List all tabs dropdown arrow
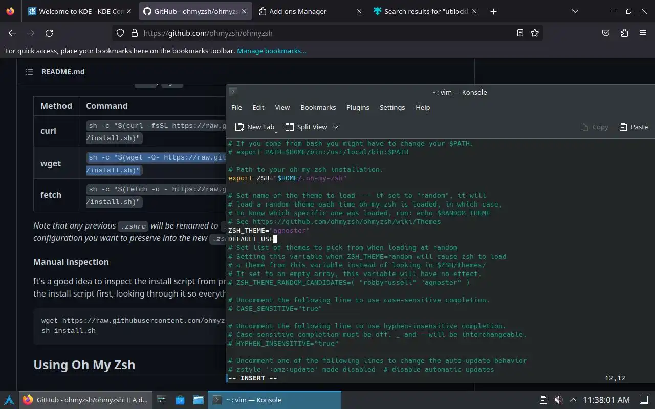655x409 pixels. pos(575,11)
